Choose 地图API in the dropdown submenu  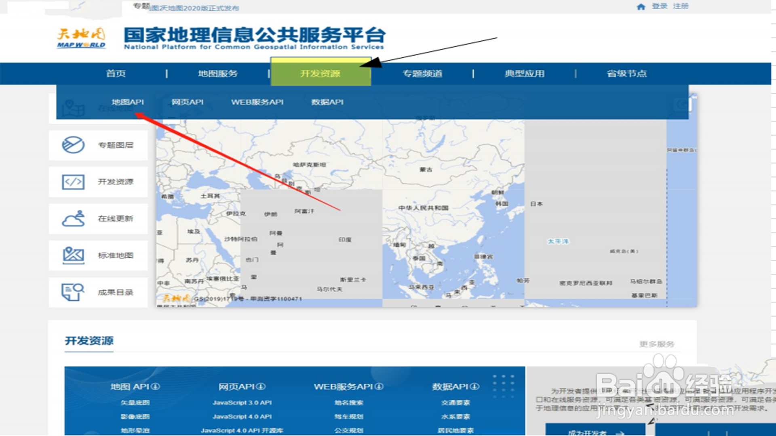coord(128,102)
